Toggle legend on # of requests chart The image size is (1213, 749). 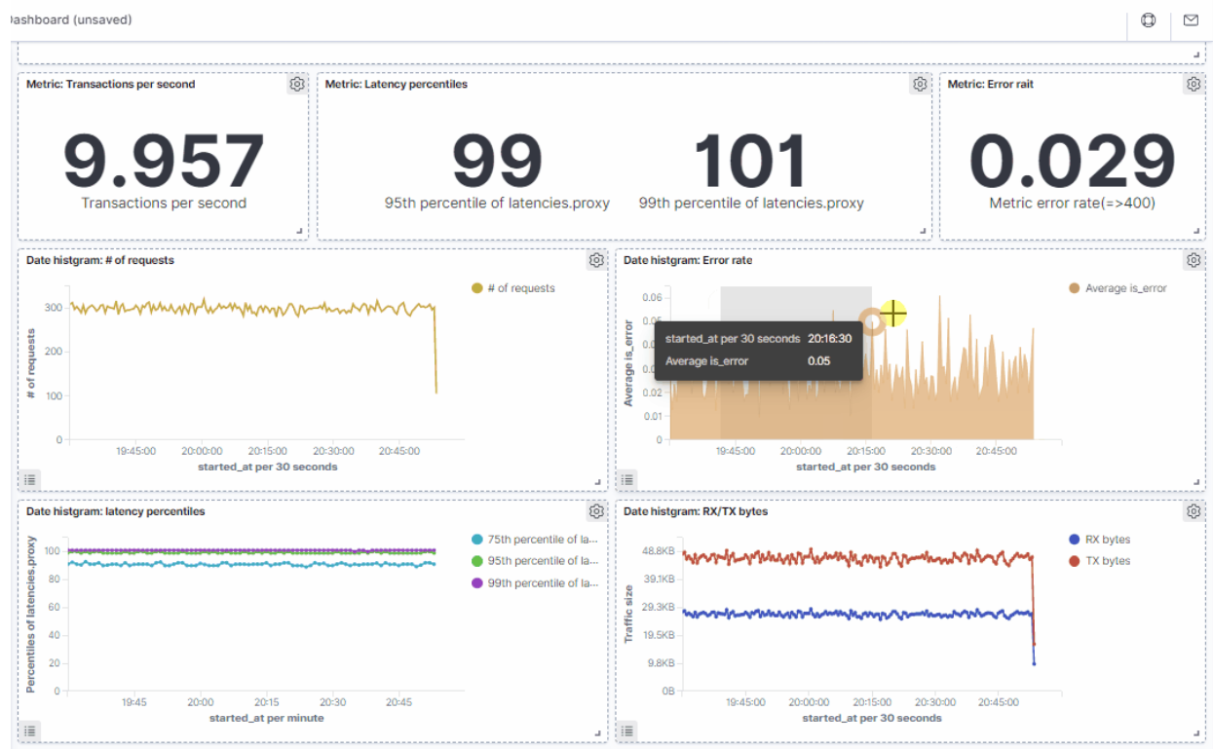tap(30, 479)
